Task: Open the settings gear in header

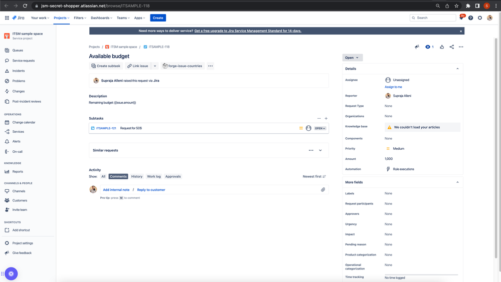Action: coord(480,18)
